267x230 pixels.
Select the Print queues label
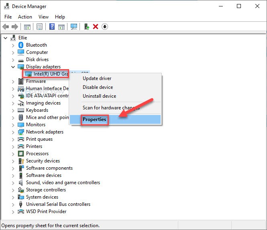pyautogui.click(x=39, y=139)
